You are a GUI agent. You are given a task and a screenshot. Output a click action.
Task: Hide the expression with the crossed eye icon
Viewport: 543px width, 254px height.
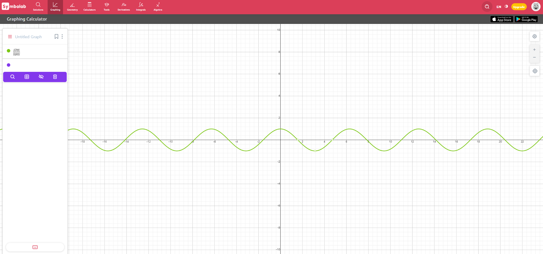click(41, 77)
